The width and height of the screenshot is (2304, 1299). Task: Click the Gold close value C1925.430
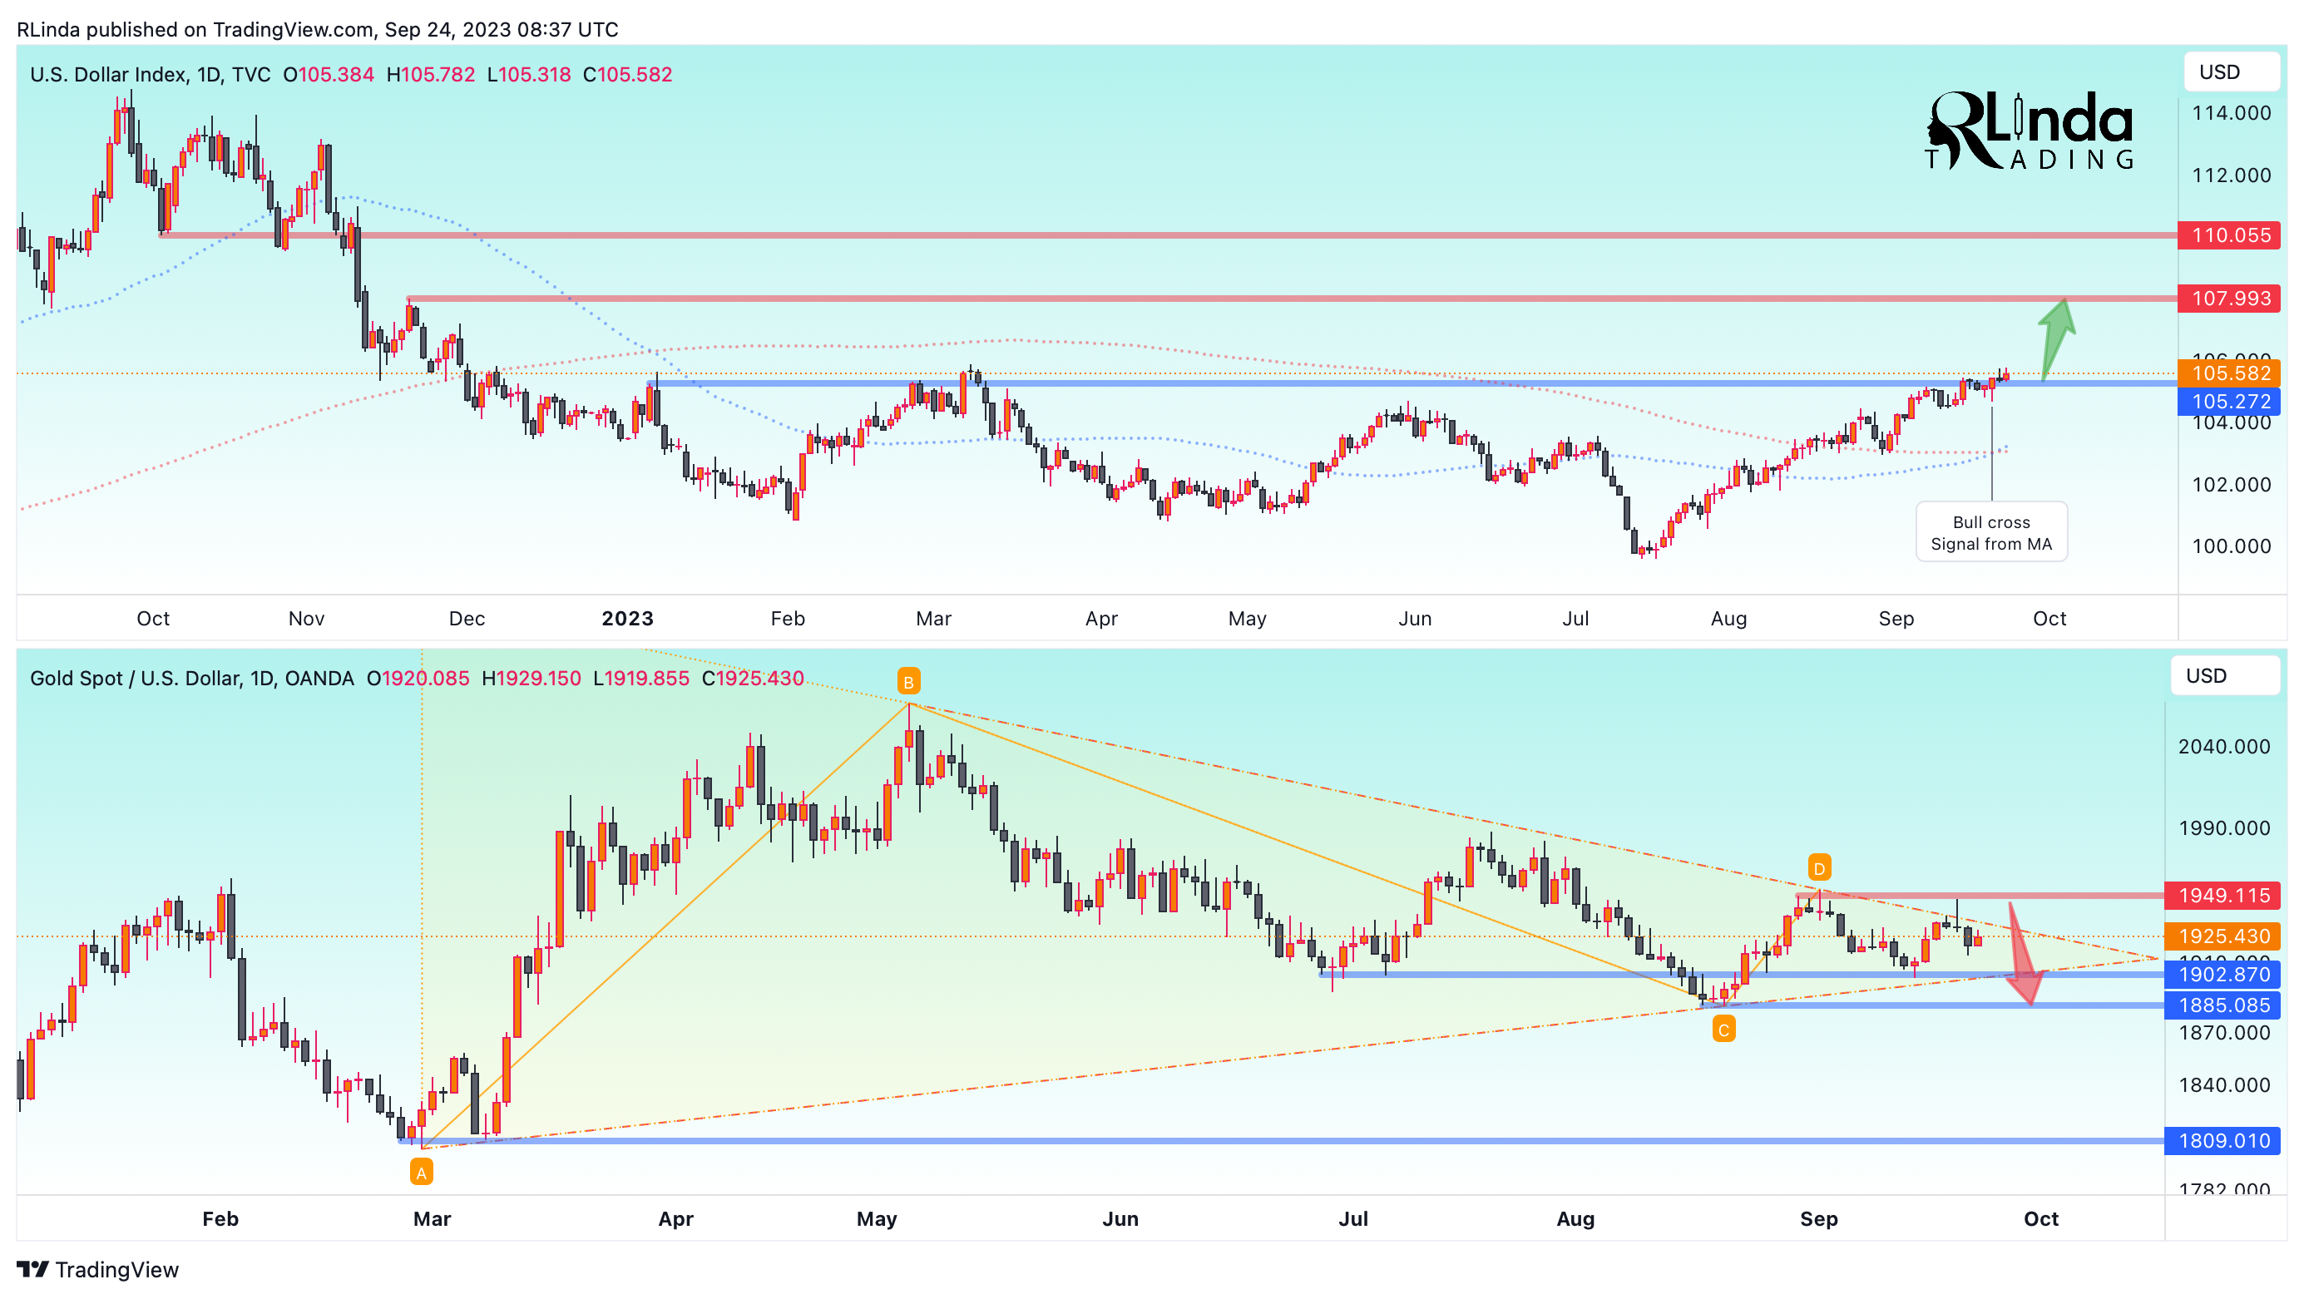[x=752, y=679]
